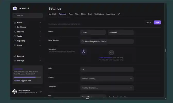The image size is (173, 103).
Task: Expand the sidebar Settings chevron
Action: 40,61
